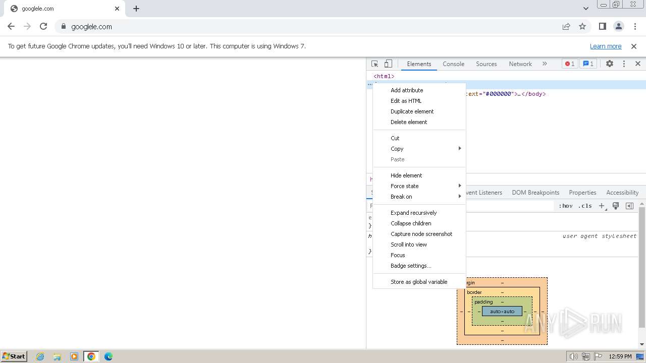
Task: Choose Collapse children
Action: [419, 223]
